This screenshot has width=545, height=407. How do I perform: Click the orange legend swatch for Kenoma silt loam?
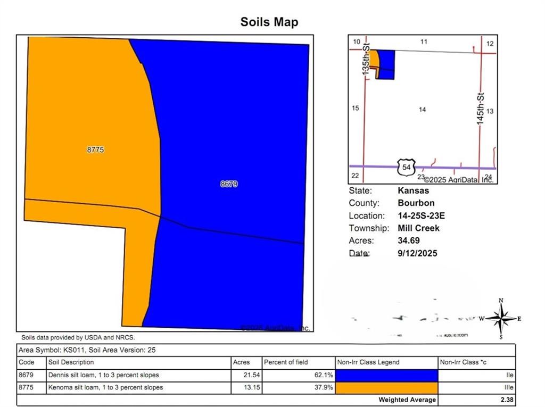tap(386, 388)
